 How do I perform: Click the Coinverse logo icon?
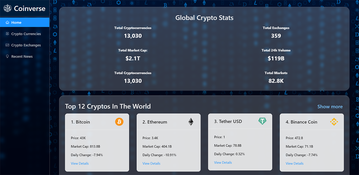8,8
